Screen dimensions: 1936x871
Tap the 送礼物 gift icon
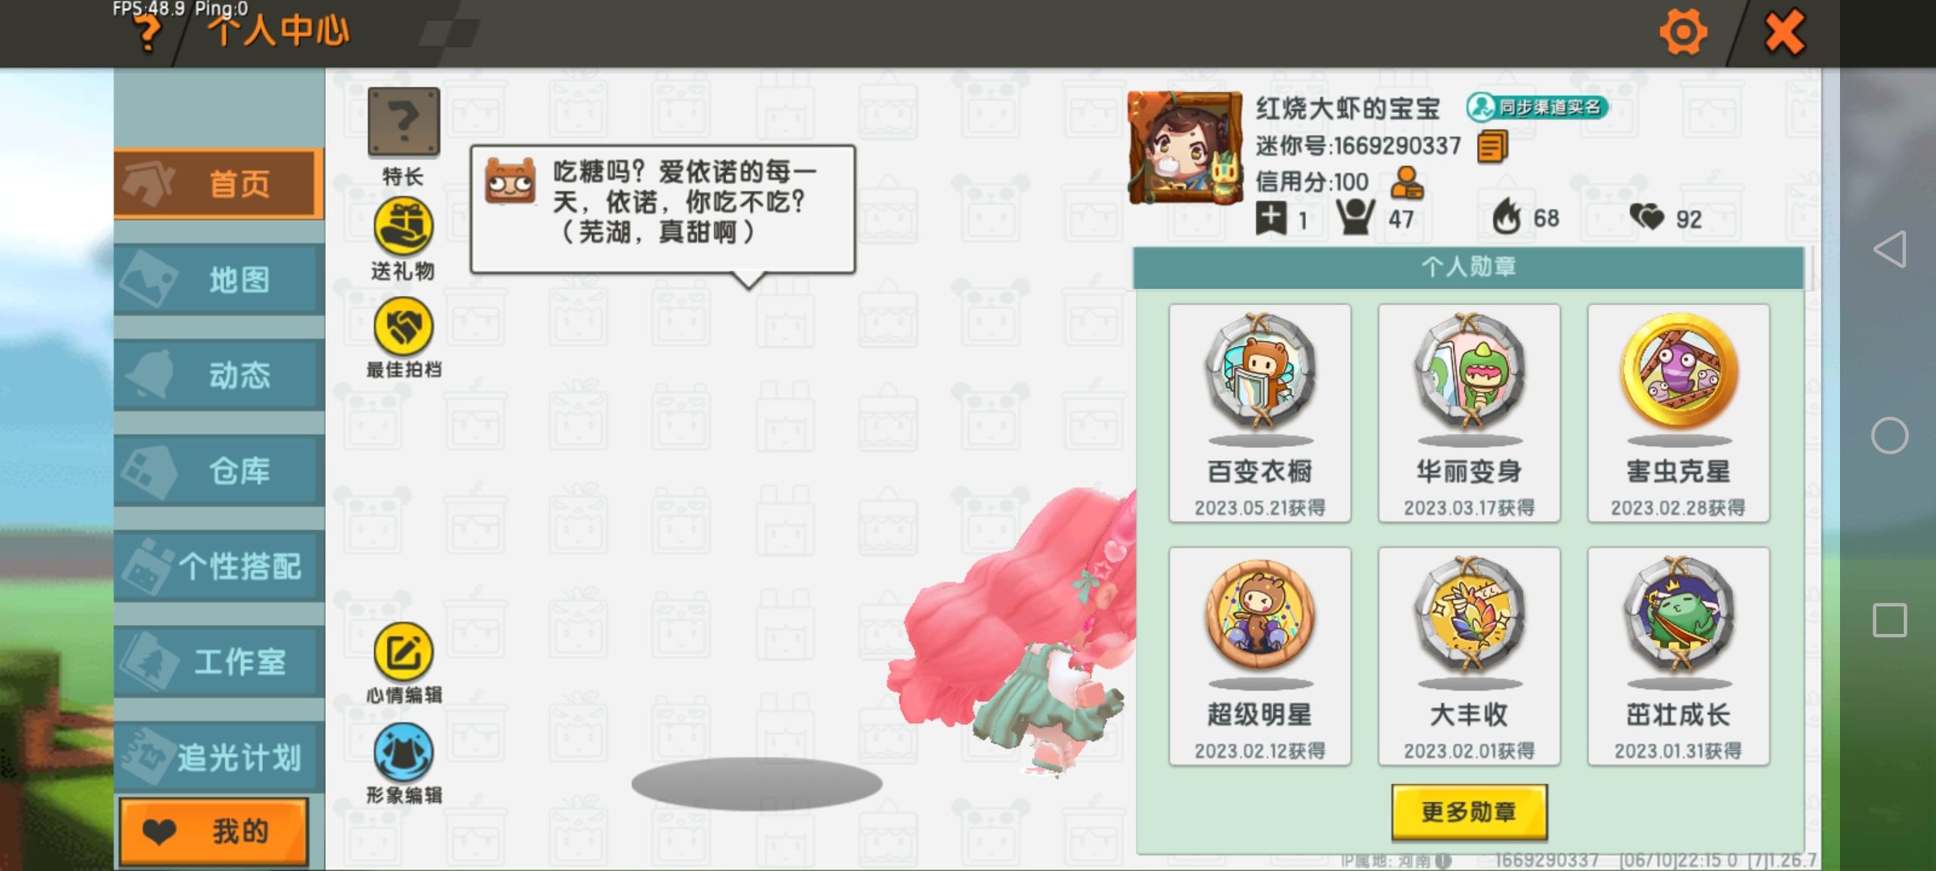pyautogui.click(x=403, y=227)
